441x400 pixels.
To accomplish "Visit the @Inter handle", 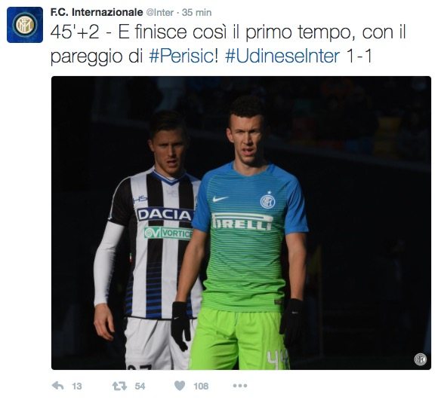I will pyautogui.click(x=160, y=13).
